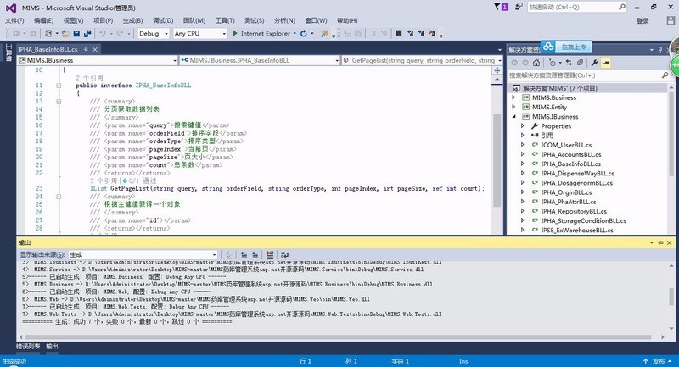Open the Debug configuration dropdown

click(x=153, y=34)
